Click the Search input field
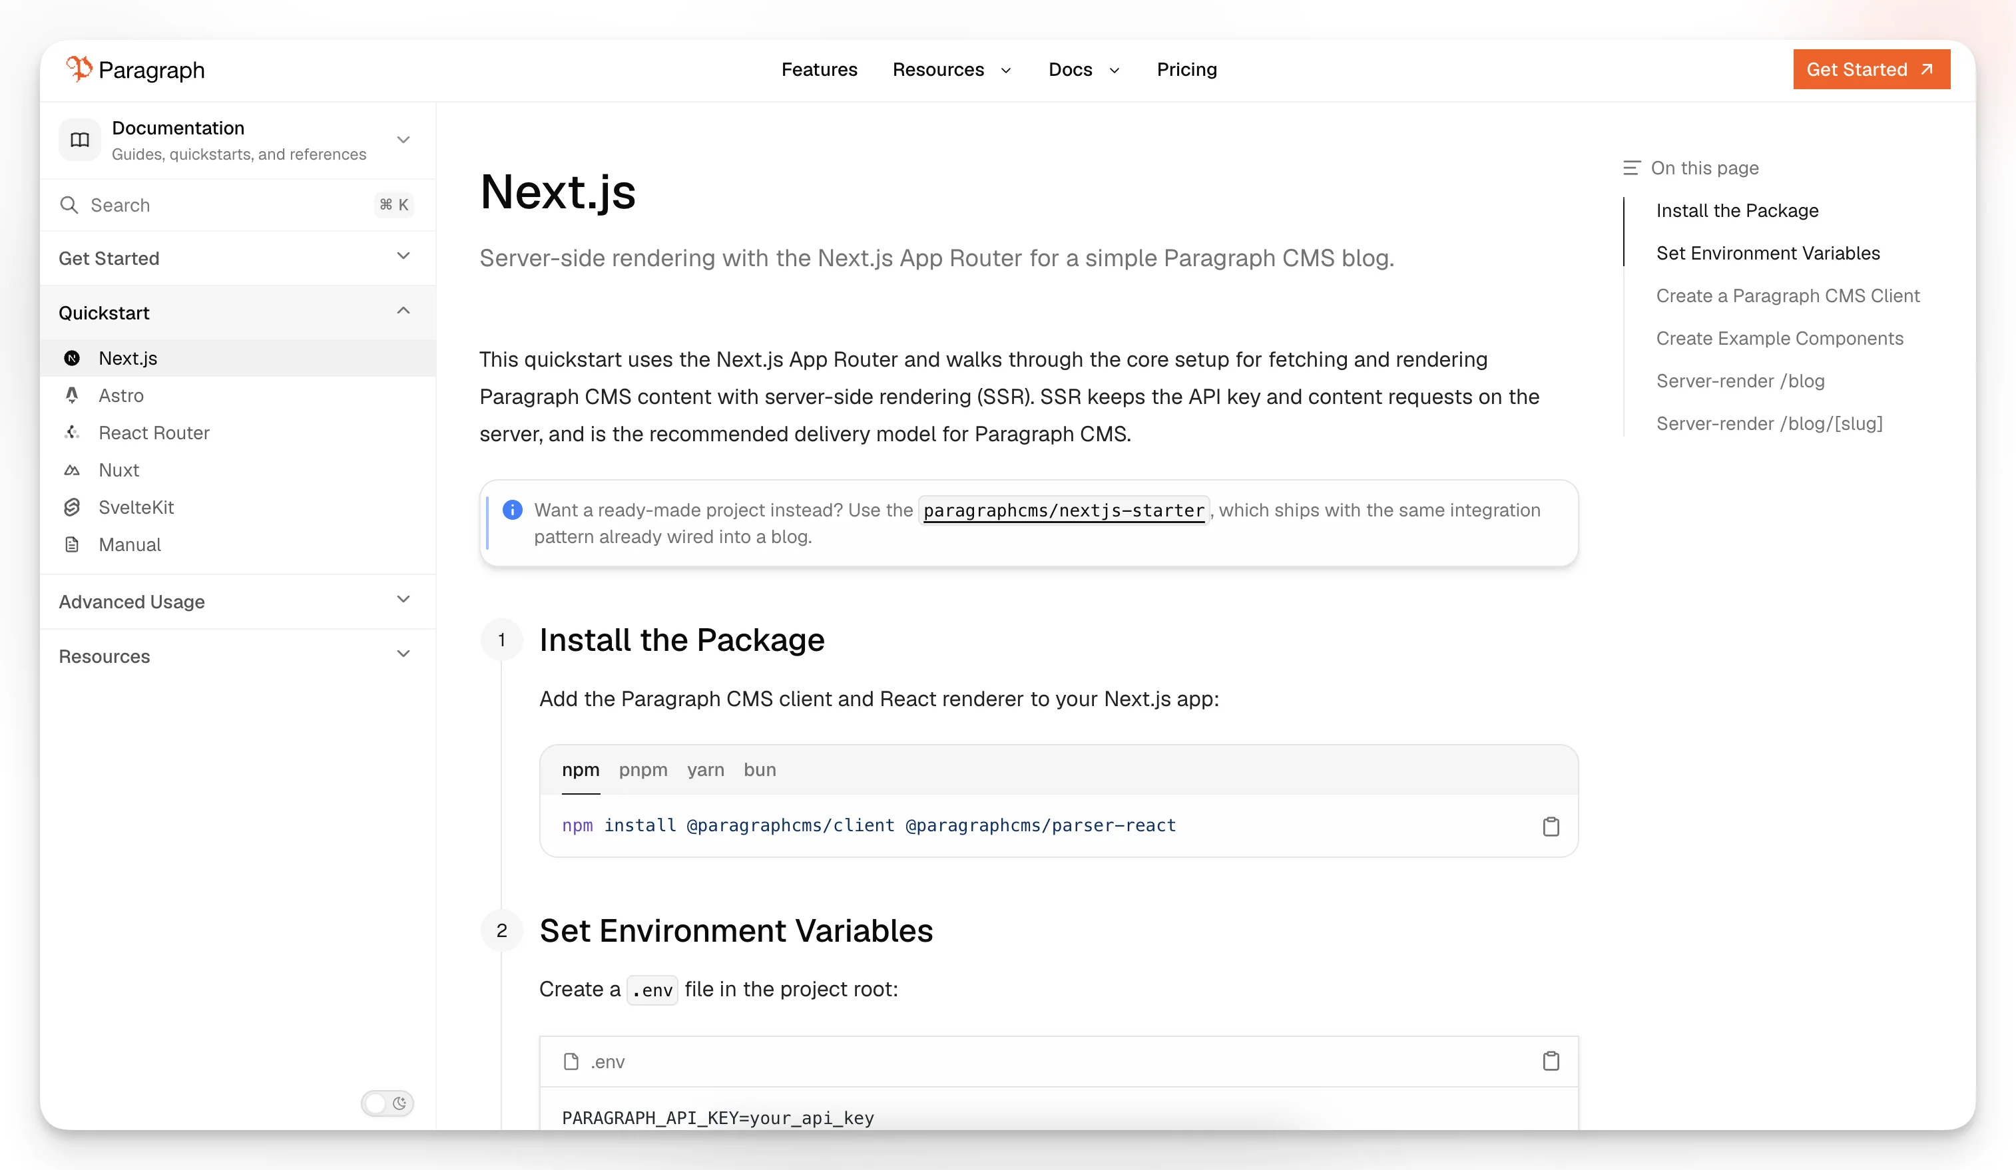 237,205
